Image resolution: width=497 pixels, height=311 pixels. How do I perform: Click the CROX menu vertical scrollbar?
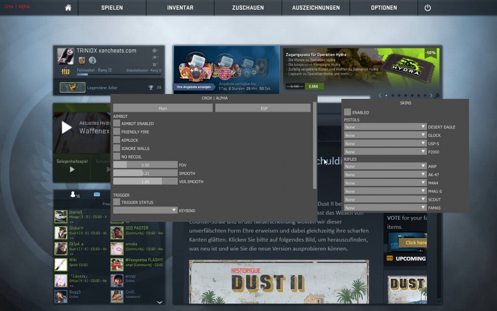coord(315,145)
